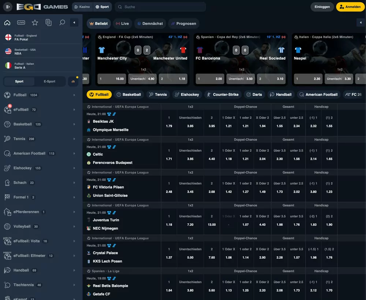
Task: Collapse the sidebar with the left arrow
Action: point(74,23)
